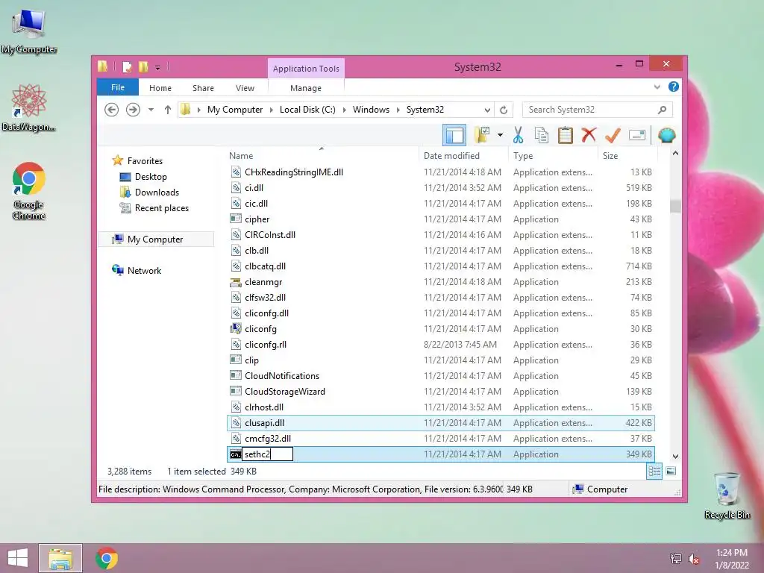764x573 pixels.
Task: Click the Up one level arrow
Action: (168, 110)
